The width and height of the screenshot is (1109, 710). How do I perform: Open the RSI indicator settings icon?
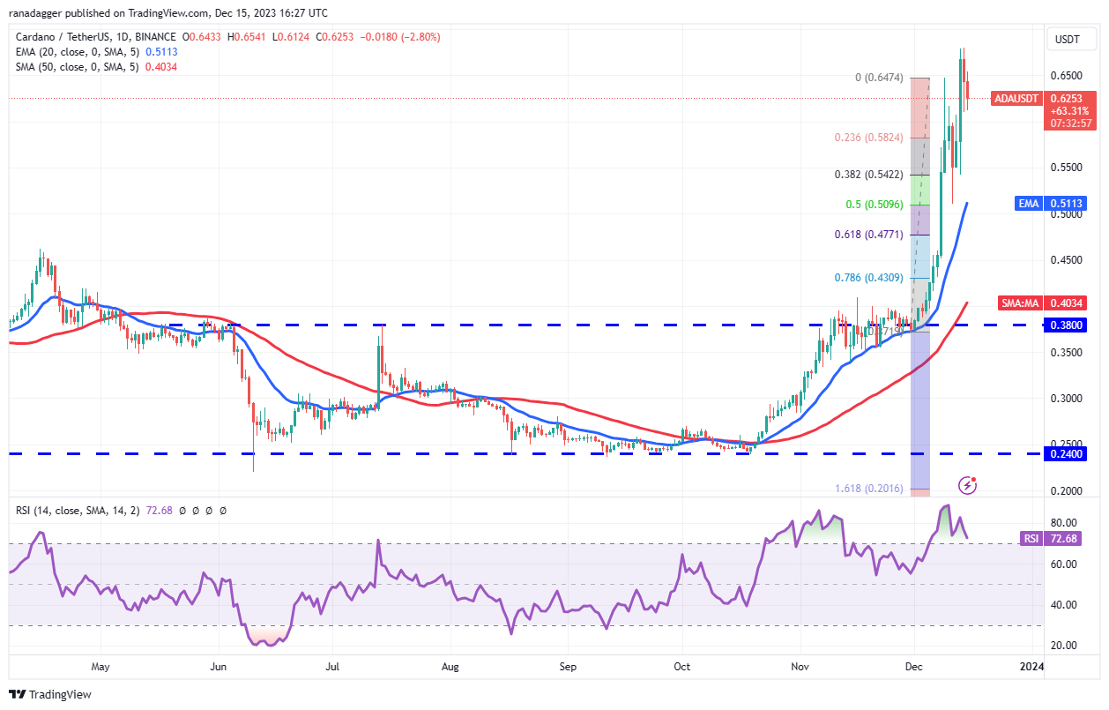click(195, 511)
